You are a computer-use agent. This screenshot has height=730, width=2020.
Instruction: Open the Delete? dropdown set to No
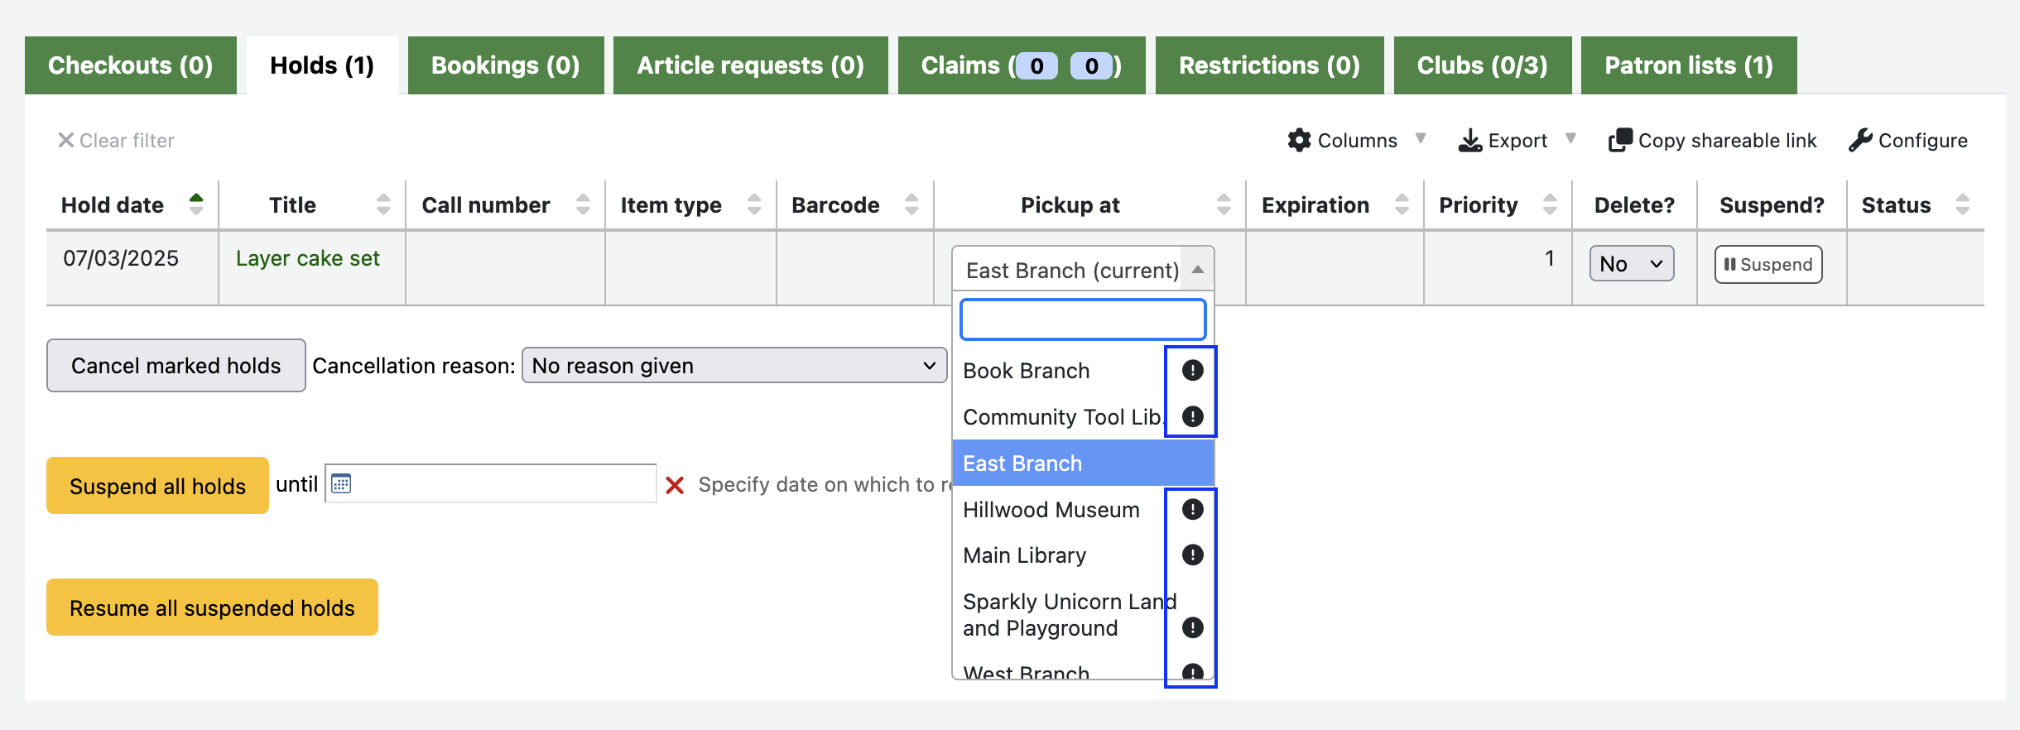pos(1631,264)
